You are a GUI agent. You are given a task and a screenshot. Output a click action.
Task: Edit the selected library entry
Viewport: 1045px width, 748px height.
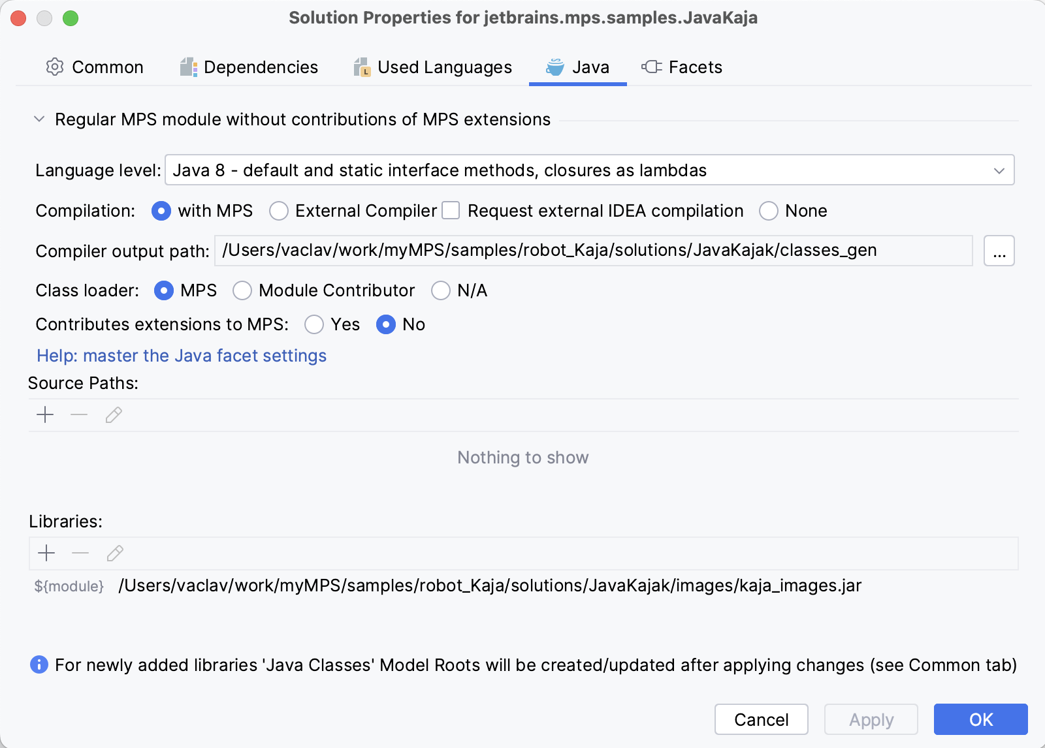pyautogui.click(x=115, y=553)
